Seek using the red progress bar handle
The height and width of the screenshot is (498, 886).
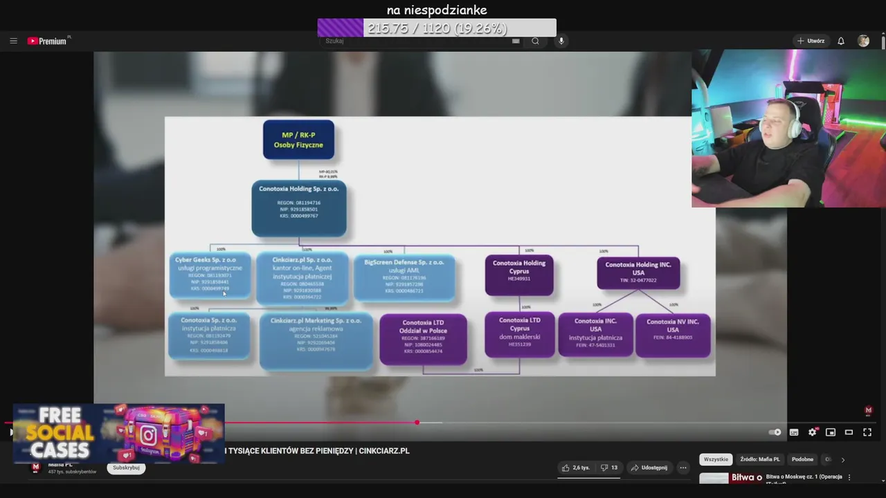click(x=417, y=422)
